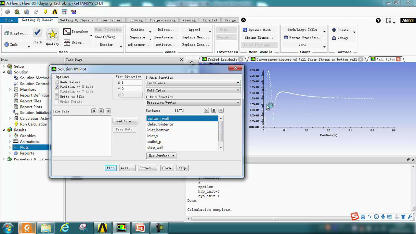This screenshot has height=234, width=416.
Task: Enable the Write to File checkbox
Action: [x=57, y=97]
